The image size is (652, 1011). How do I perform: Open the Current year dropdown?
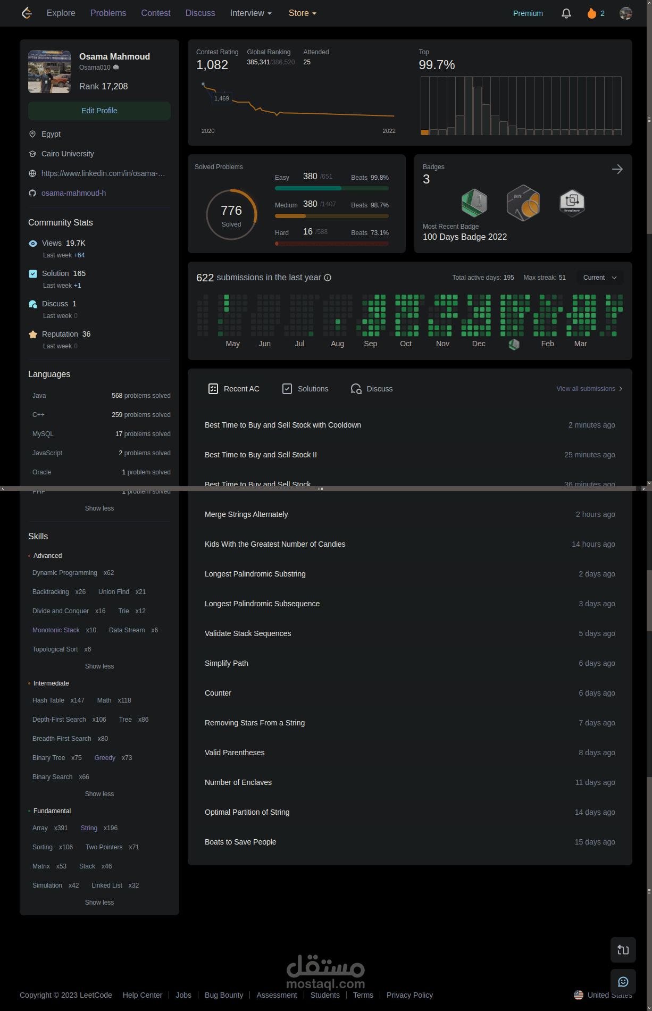coord(600,278)
